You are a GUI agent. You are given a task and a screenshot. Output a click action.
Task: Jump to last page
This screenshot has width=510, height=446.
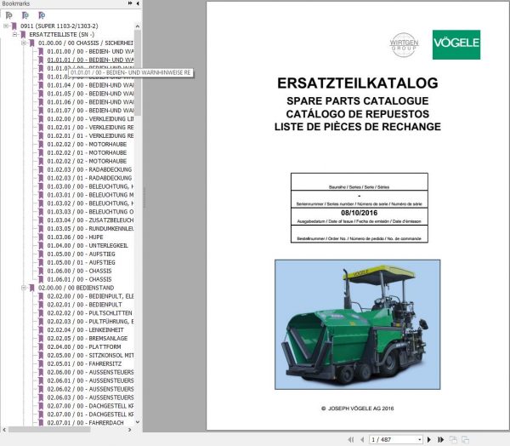click(x=440, y=439)
